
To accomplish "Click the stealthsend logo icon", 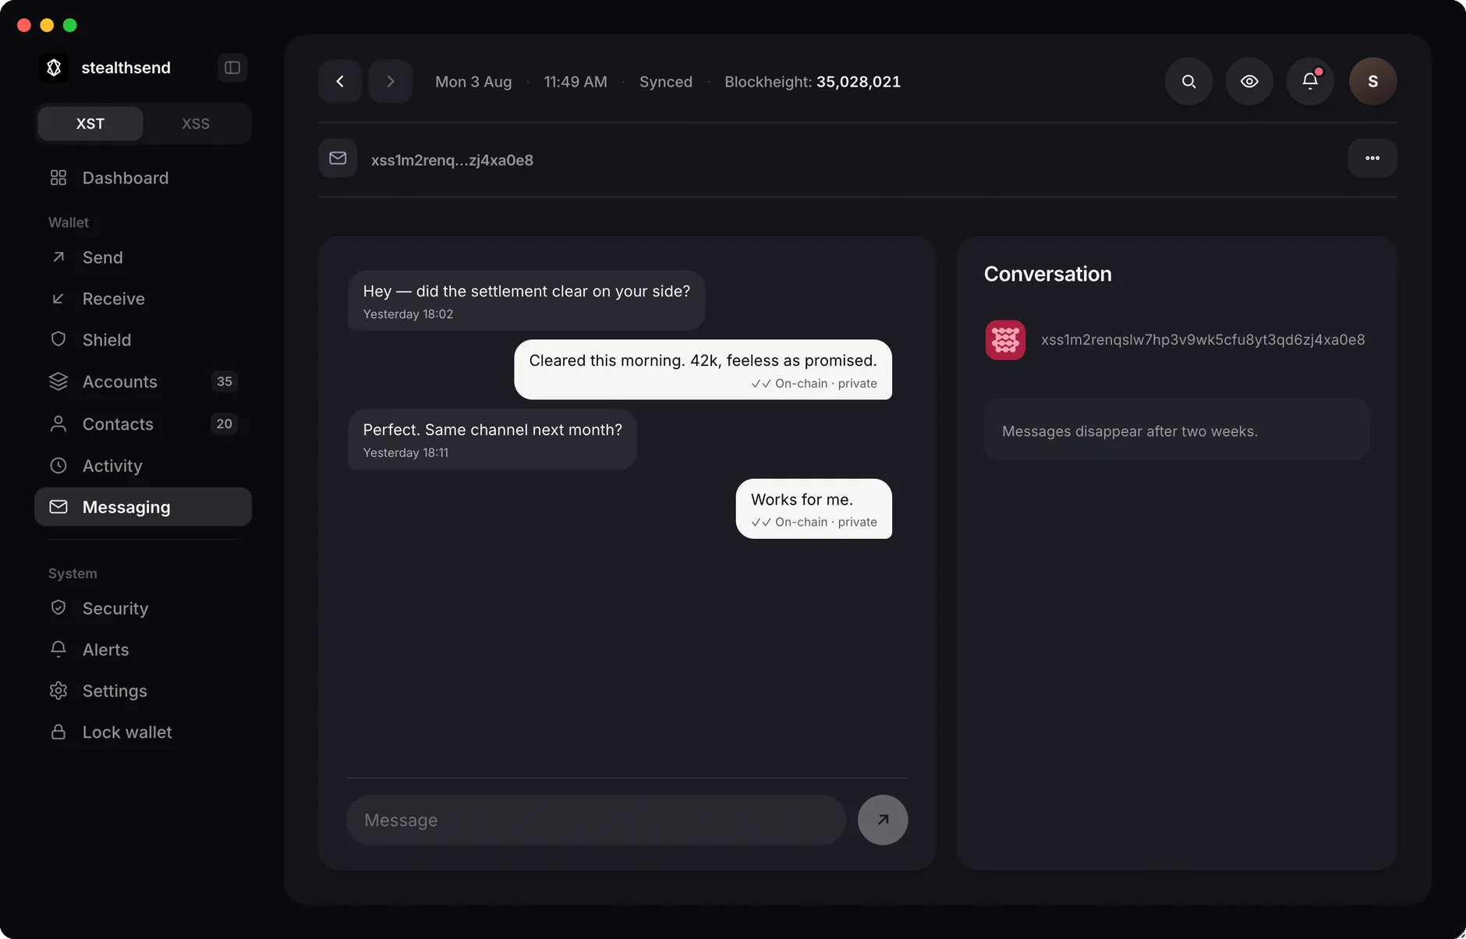I will [54, 68].
